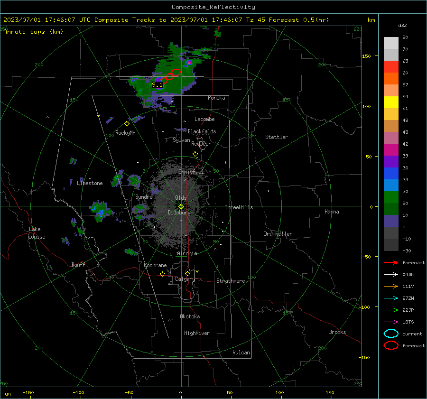Click the Banff label

click(78, 264)
